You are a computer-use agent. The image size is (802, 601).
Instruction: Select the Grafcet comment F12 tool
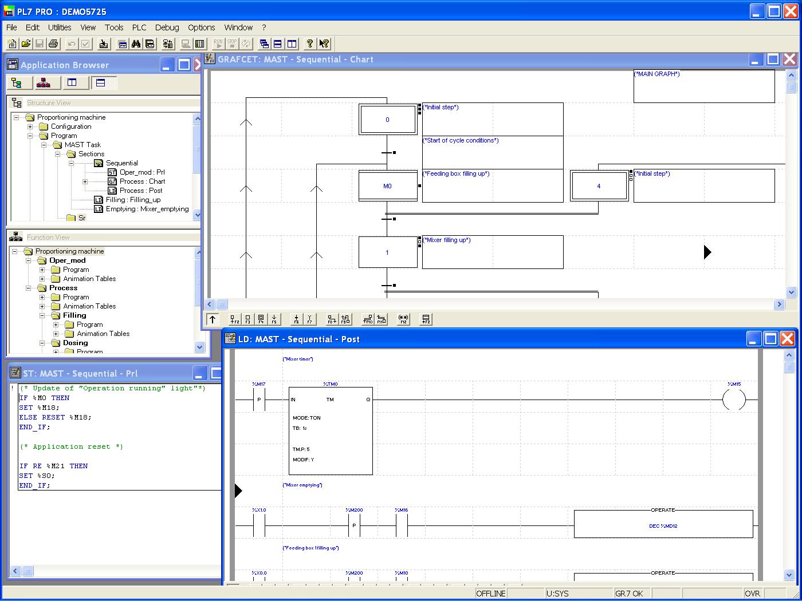pyautogui.click(x=403, y=319)
